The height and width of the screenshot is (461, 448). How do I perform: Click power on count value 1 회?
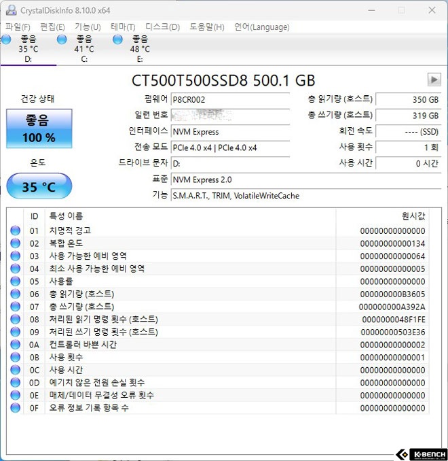click(409, 148)
